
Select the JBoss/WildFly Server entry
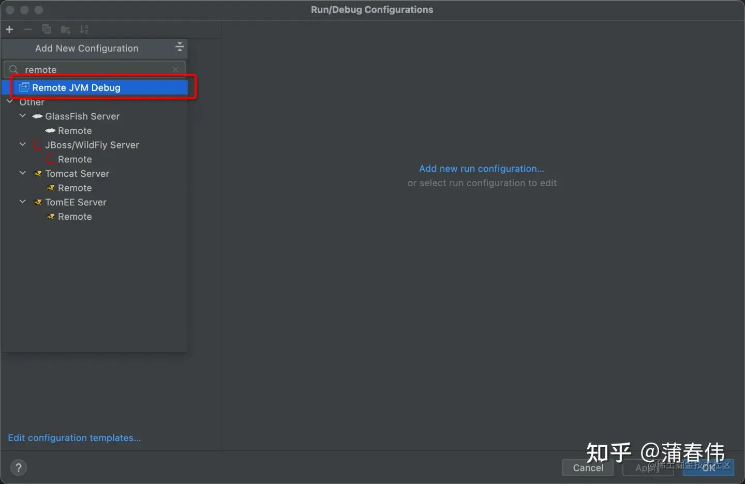point(92,145)
